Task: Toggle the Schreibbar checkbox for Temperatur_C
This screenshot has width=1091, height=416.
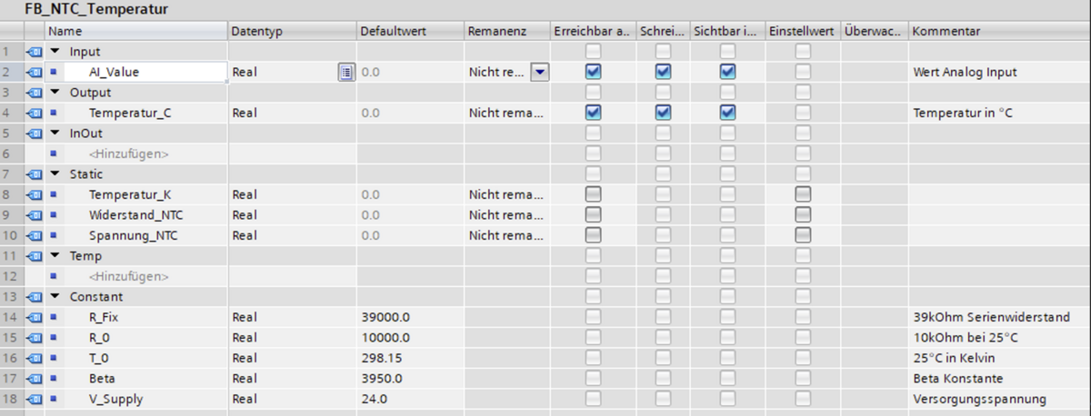Action: [x=663, y=113]
